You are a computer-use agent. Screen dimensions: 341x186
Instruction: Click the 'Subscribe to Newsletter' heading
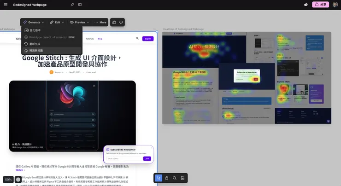pos(123,150)
